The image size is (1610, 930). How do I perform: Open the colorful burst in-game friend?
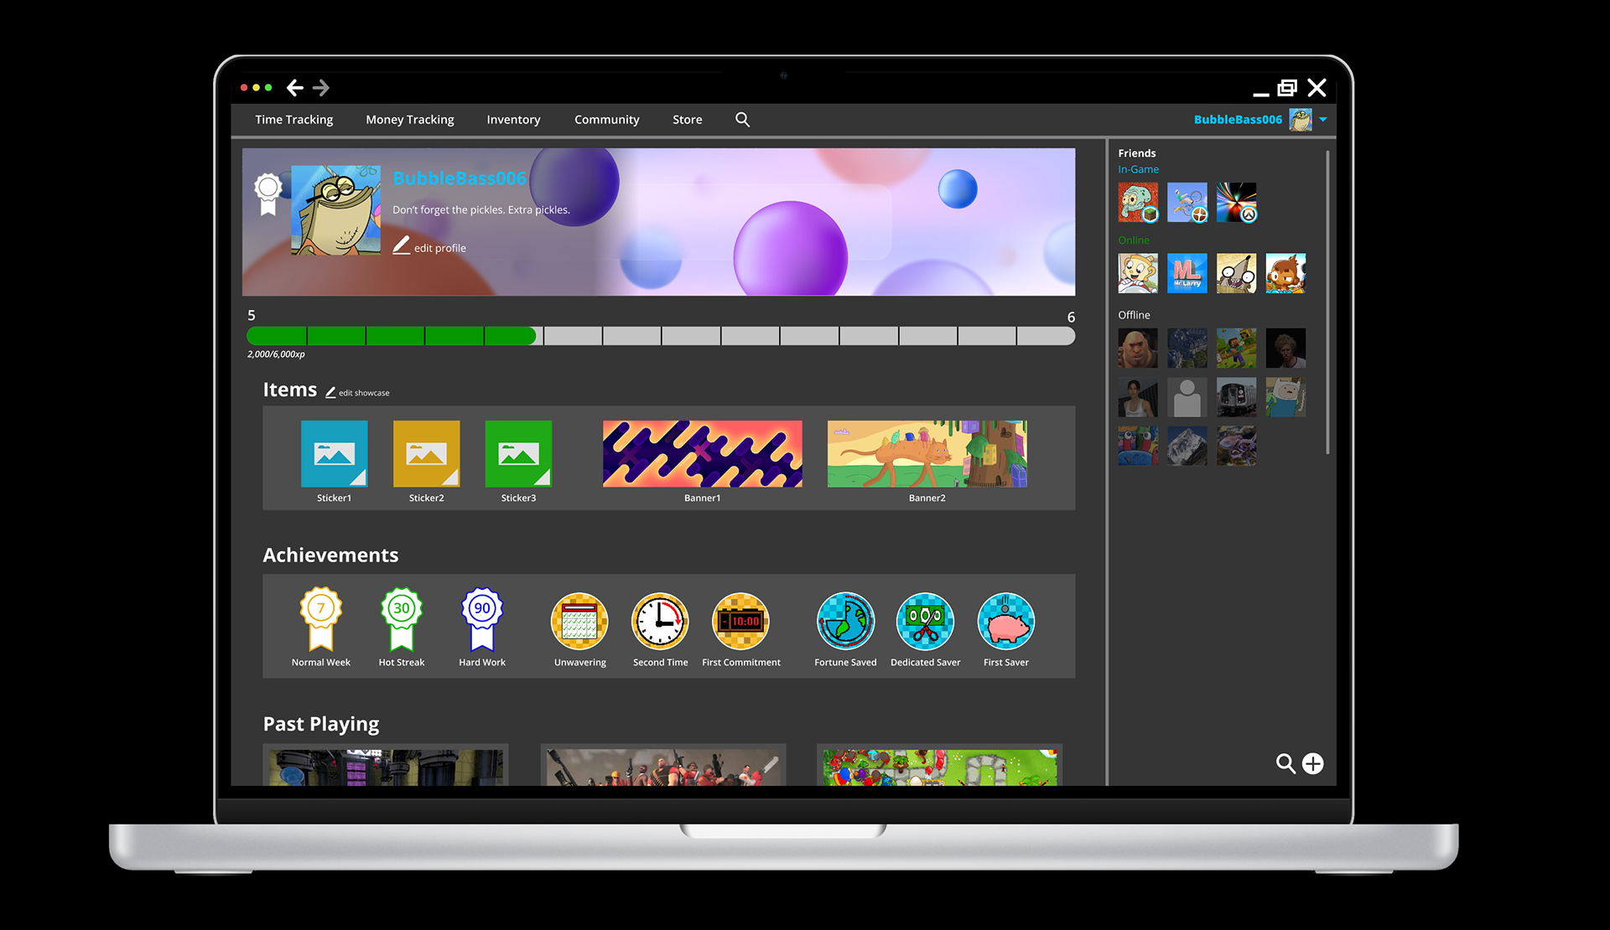pyautogui.click(x=1237, y=203)
